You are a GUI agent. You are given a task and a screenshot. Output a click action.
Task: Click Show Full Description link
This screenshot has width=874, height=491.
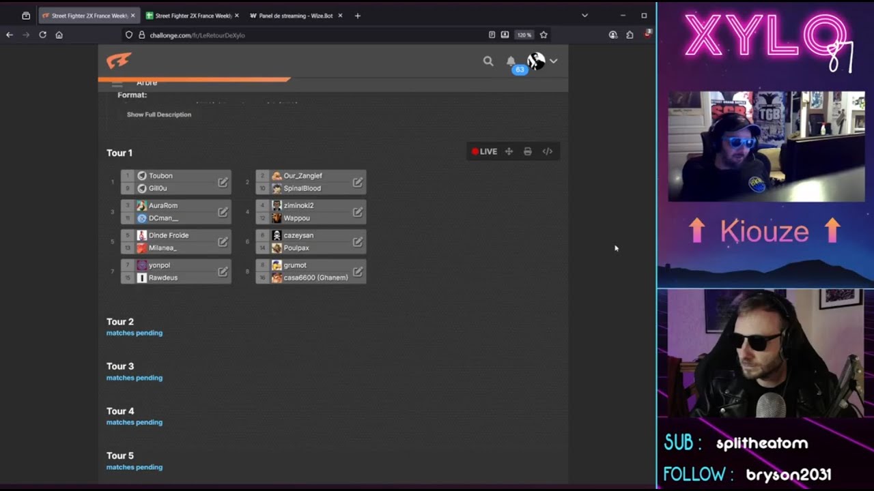159,115
